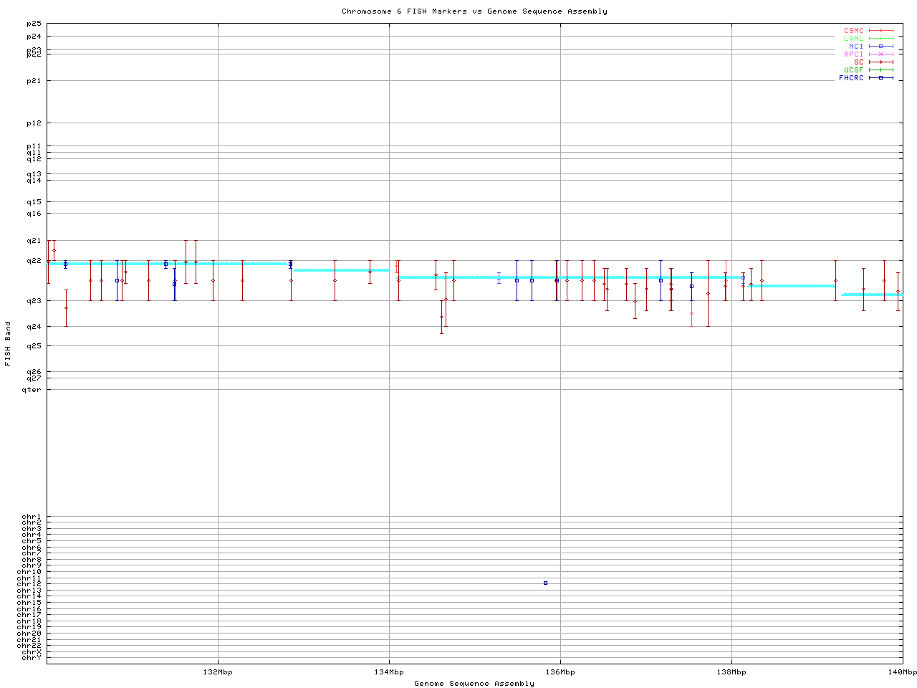Viewport: 917px width, 688px height.
Task: Click the RPCI magenta cross legend symbol
Action: click(x=880, y=54)
